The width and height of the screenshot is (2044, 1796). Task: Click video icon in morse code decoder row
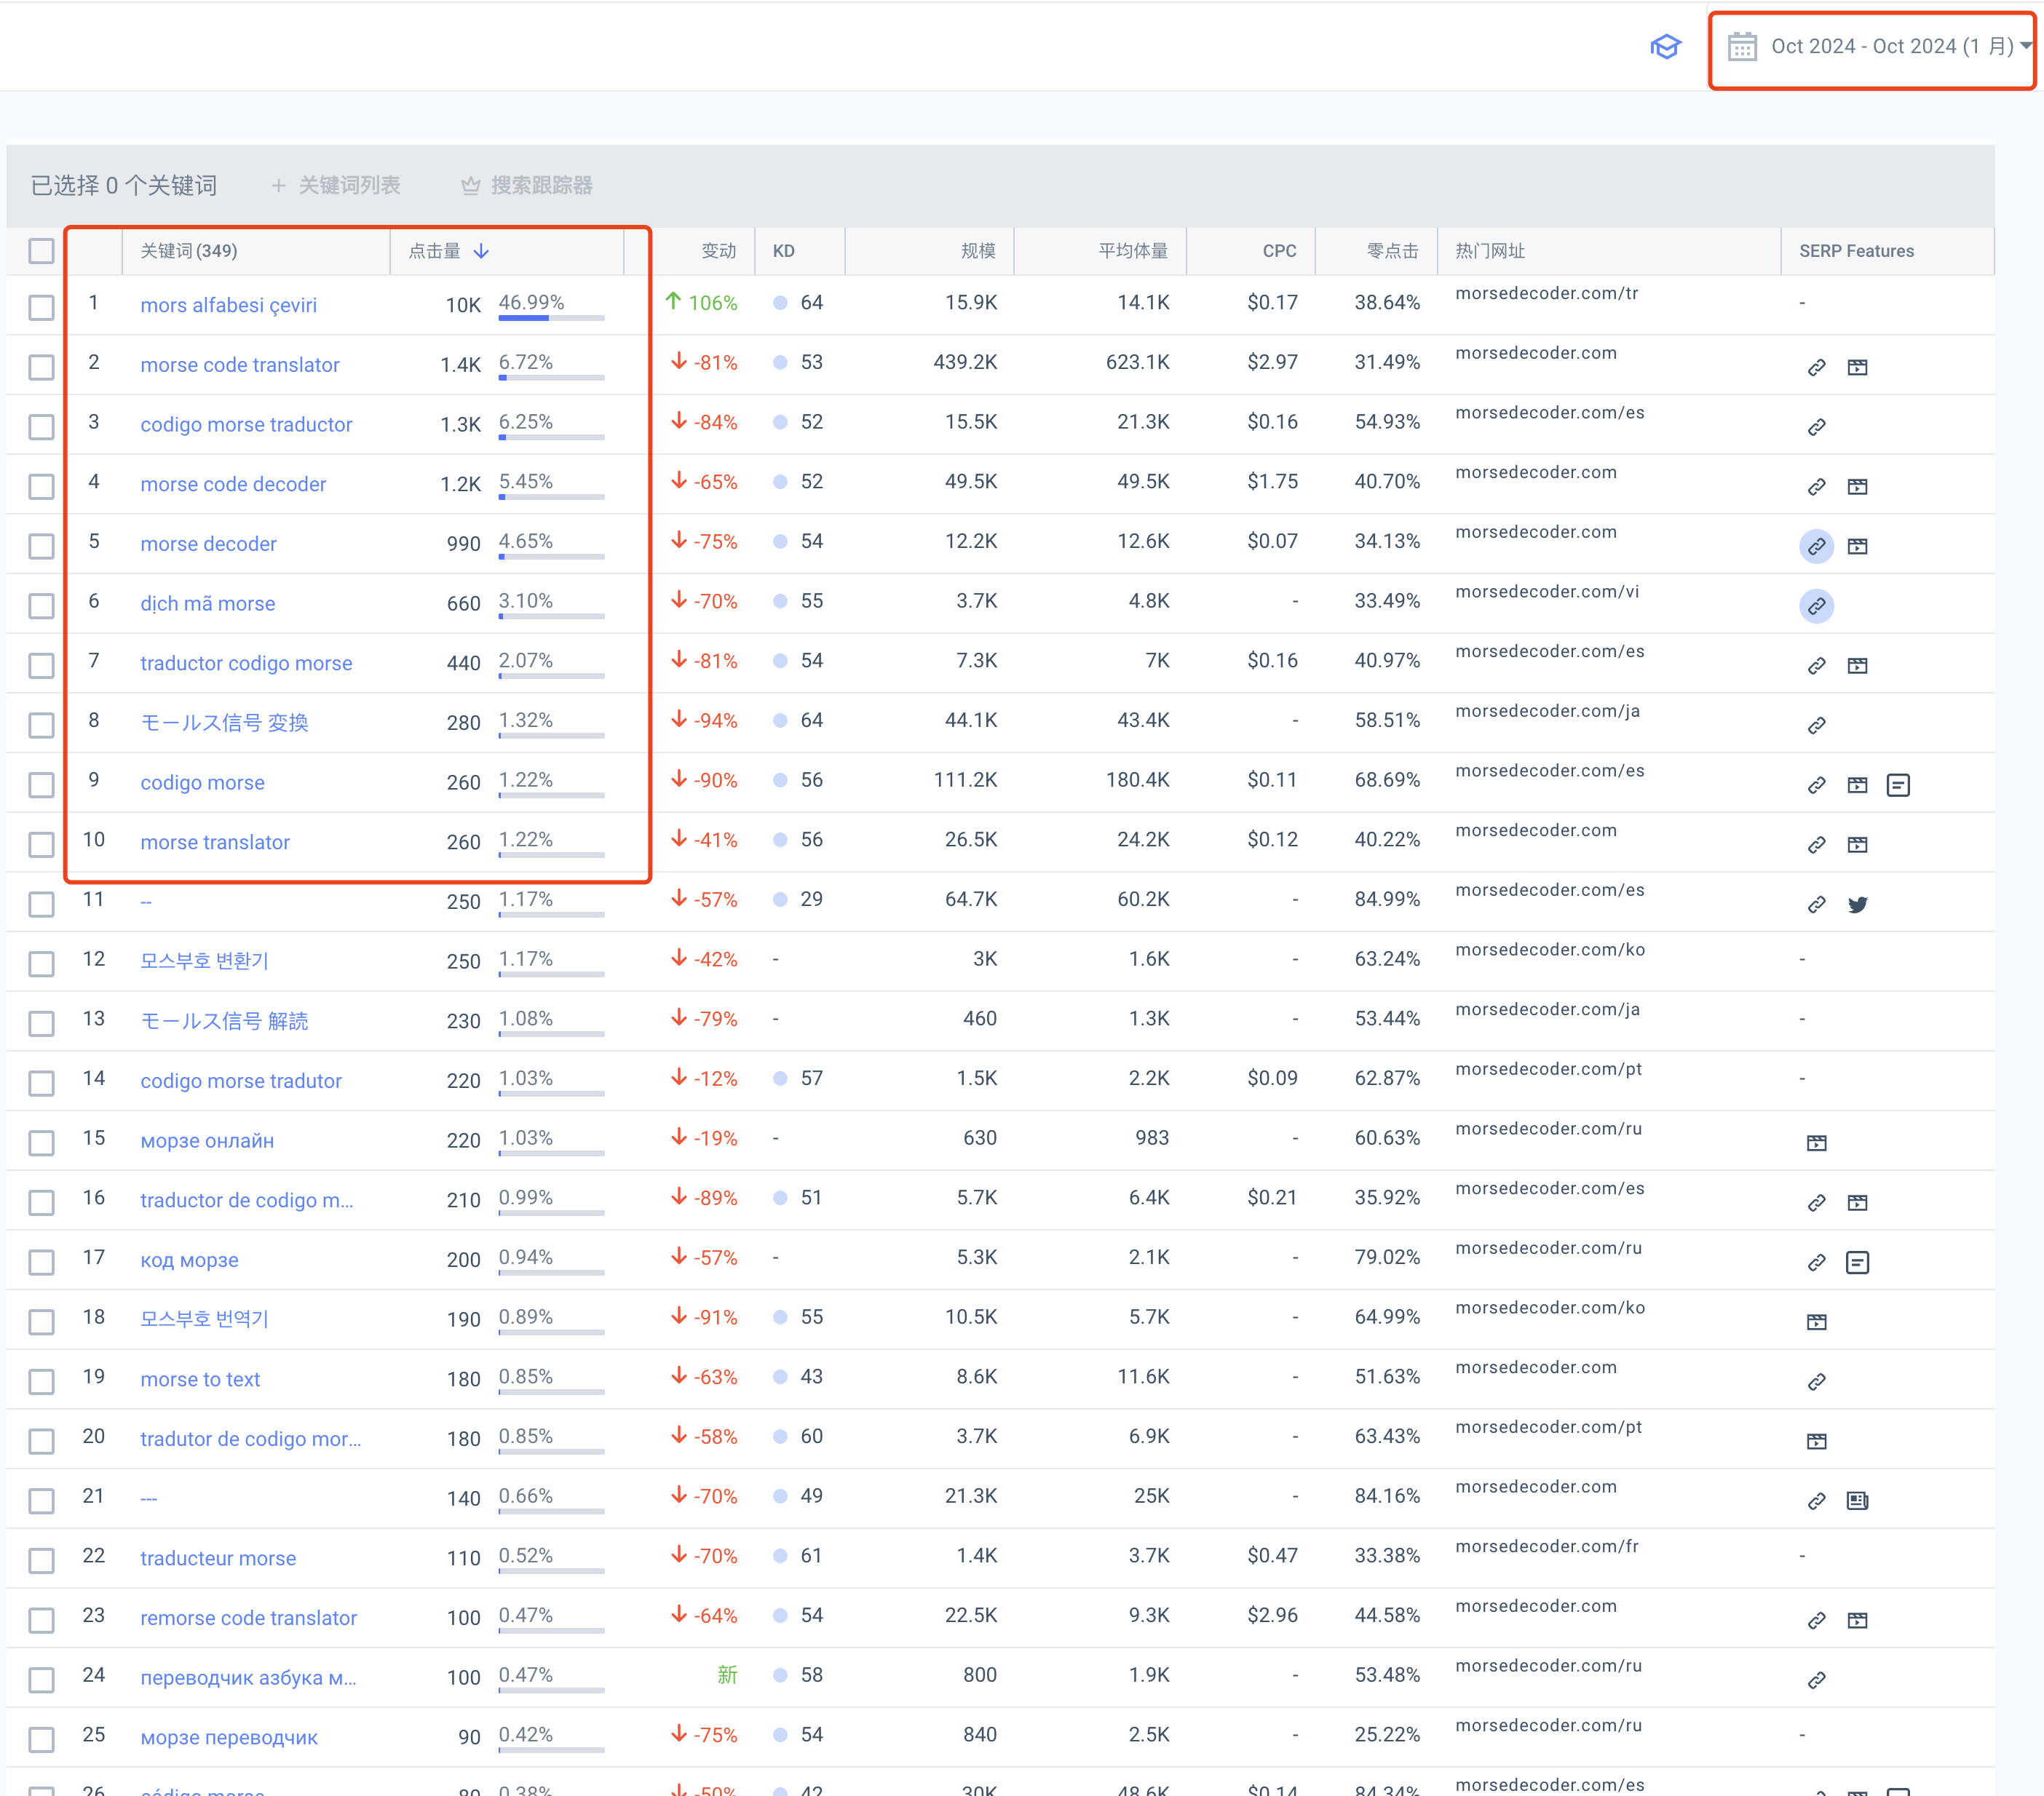click(x=1857, y=487)
